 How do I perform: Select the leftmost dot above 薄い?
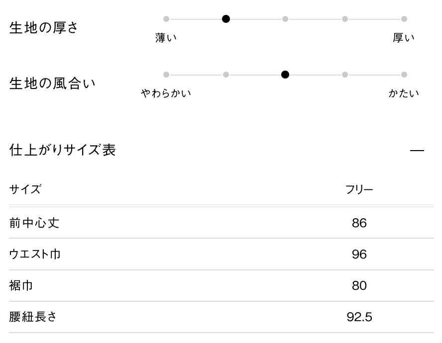[166, 19]
